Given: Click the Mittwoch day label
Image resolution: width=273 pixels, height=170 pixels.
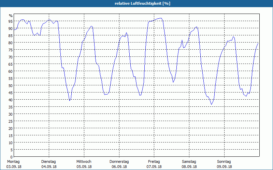Looking at the screenshot, I should 84,162.
